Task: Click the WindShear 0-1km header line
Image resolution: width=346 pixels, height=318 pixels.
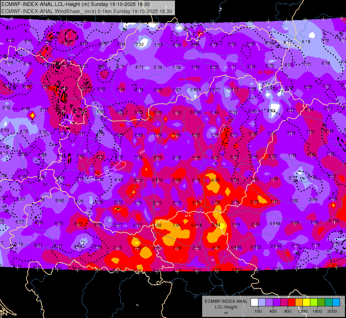Action: (x=87, y=11)
